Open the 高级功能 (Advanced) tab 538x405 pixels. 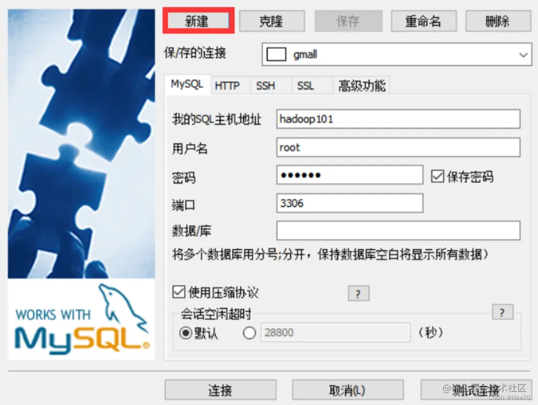pyautogui.click(x=361, y=86)
